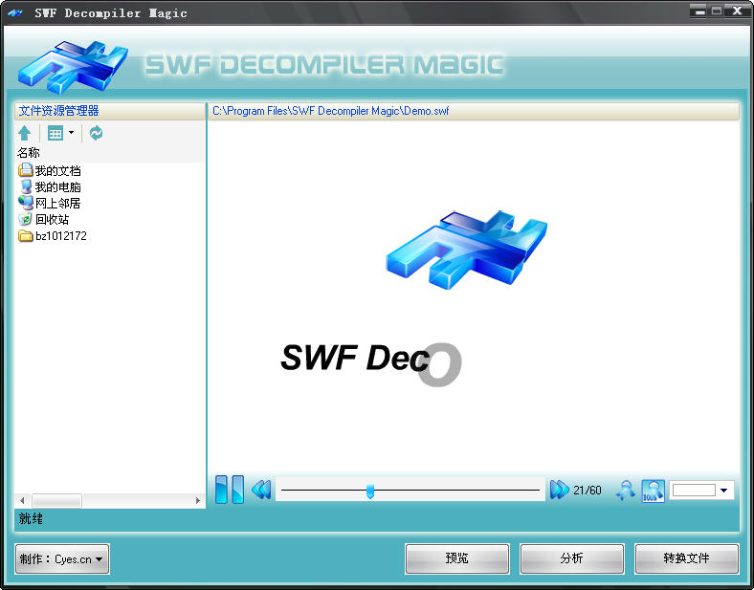Select 回收站 item
The height and width of the screenshot is (590, 754).
tap(44, 220)
